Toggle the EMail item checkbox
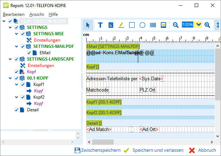Screen dimensions: 221x156 click(x=29, y=53)
